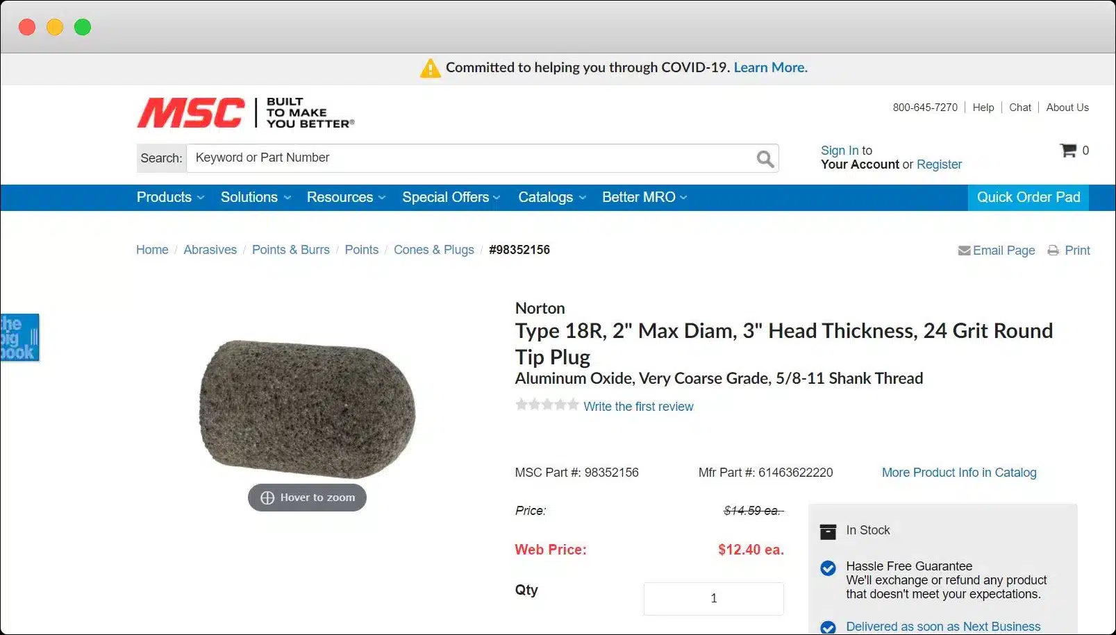Click the MSC logo
The height and width of the screenshot is (635, 1116).
click(191, 112)
